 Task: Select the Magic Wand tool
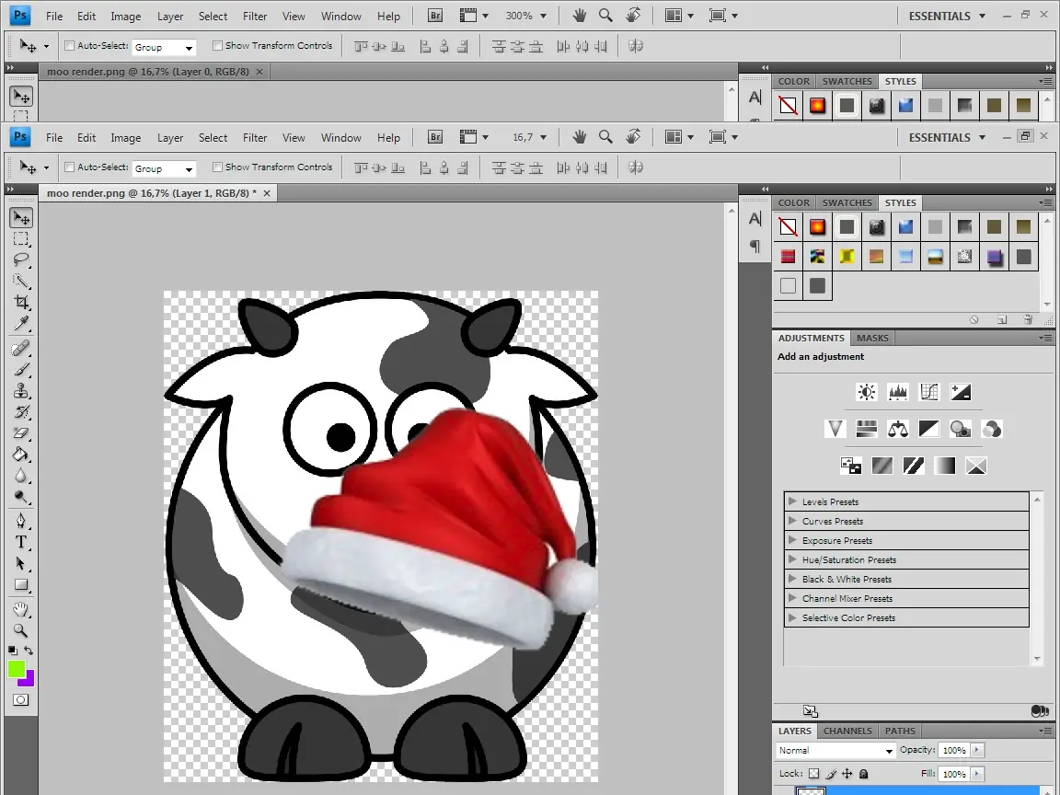[21, 281]
